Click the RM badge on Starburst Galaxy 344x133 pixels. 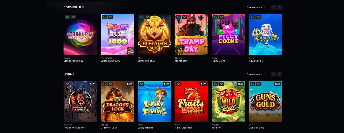point(67,17)
